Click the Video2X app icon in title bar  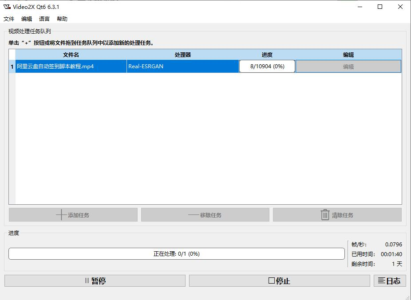(x=7, y=7)
